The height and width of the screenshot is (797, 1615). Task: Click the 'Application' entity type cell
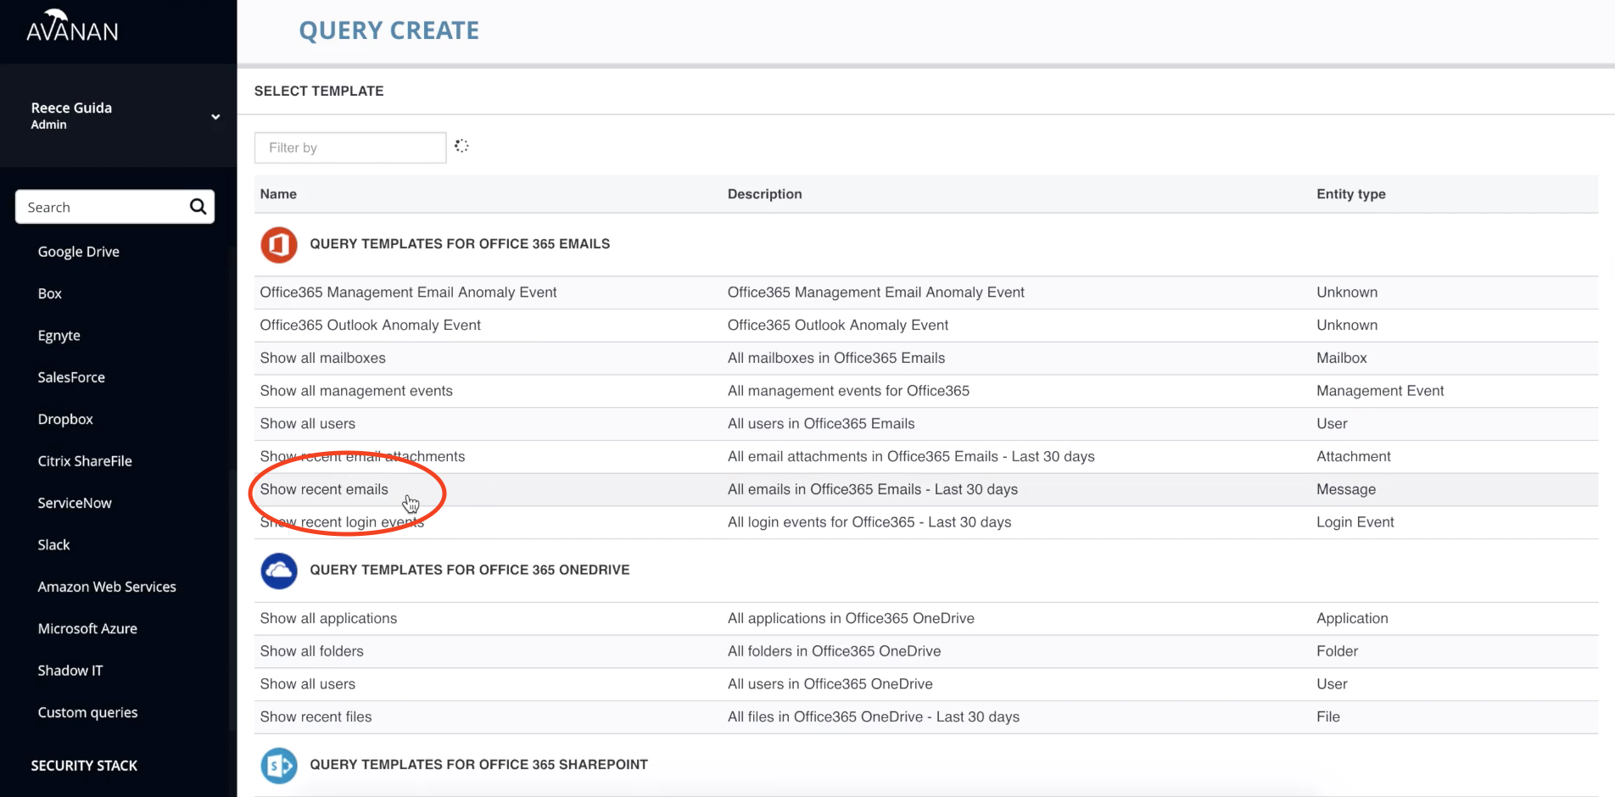[x=1352, y=619]
